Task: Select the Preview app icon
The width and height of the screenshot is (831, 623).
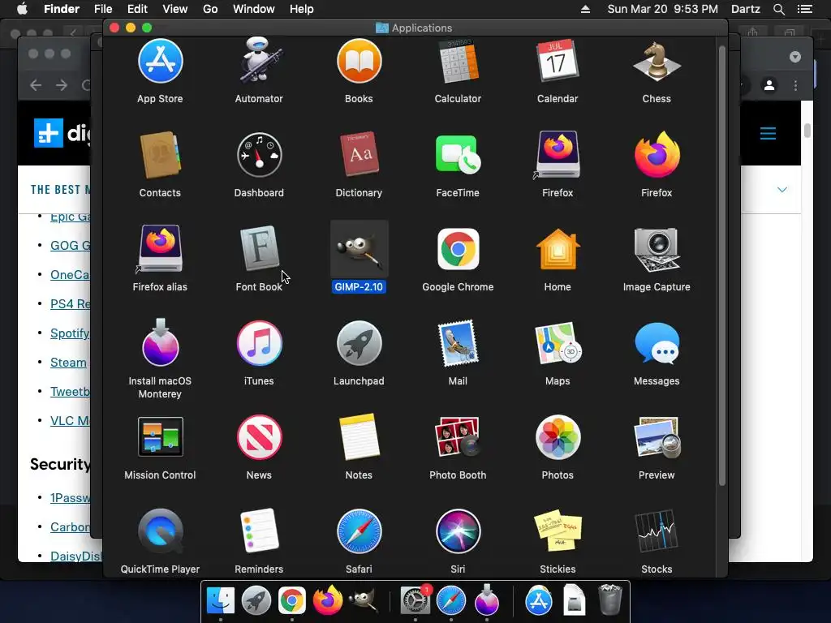Action: pos(657,437)
